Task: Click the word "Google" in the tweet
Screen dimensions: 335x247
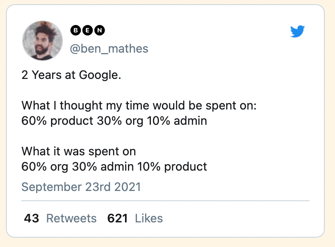Action: pos(101,75)
